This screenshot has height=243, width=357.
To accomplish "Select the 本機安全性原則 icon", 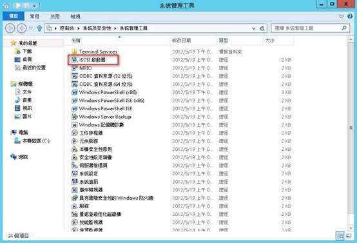I will point(75,149).
